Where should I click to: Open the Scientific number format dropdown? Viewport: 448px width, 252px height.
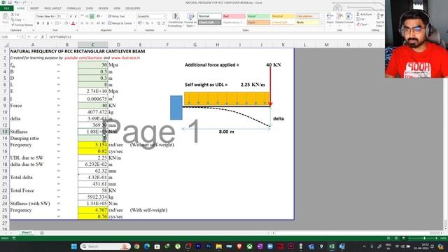pyautogui.click(x=151, y=16)
